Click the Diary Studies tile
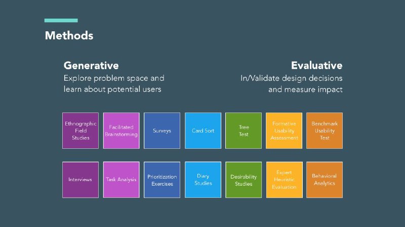 (203, 180)
